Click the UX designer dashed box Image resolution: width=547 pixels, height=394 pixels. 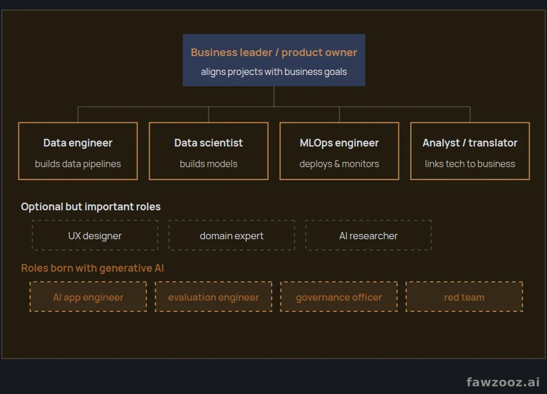(x=95, y=235)
